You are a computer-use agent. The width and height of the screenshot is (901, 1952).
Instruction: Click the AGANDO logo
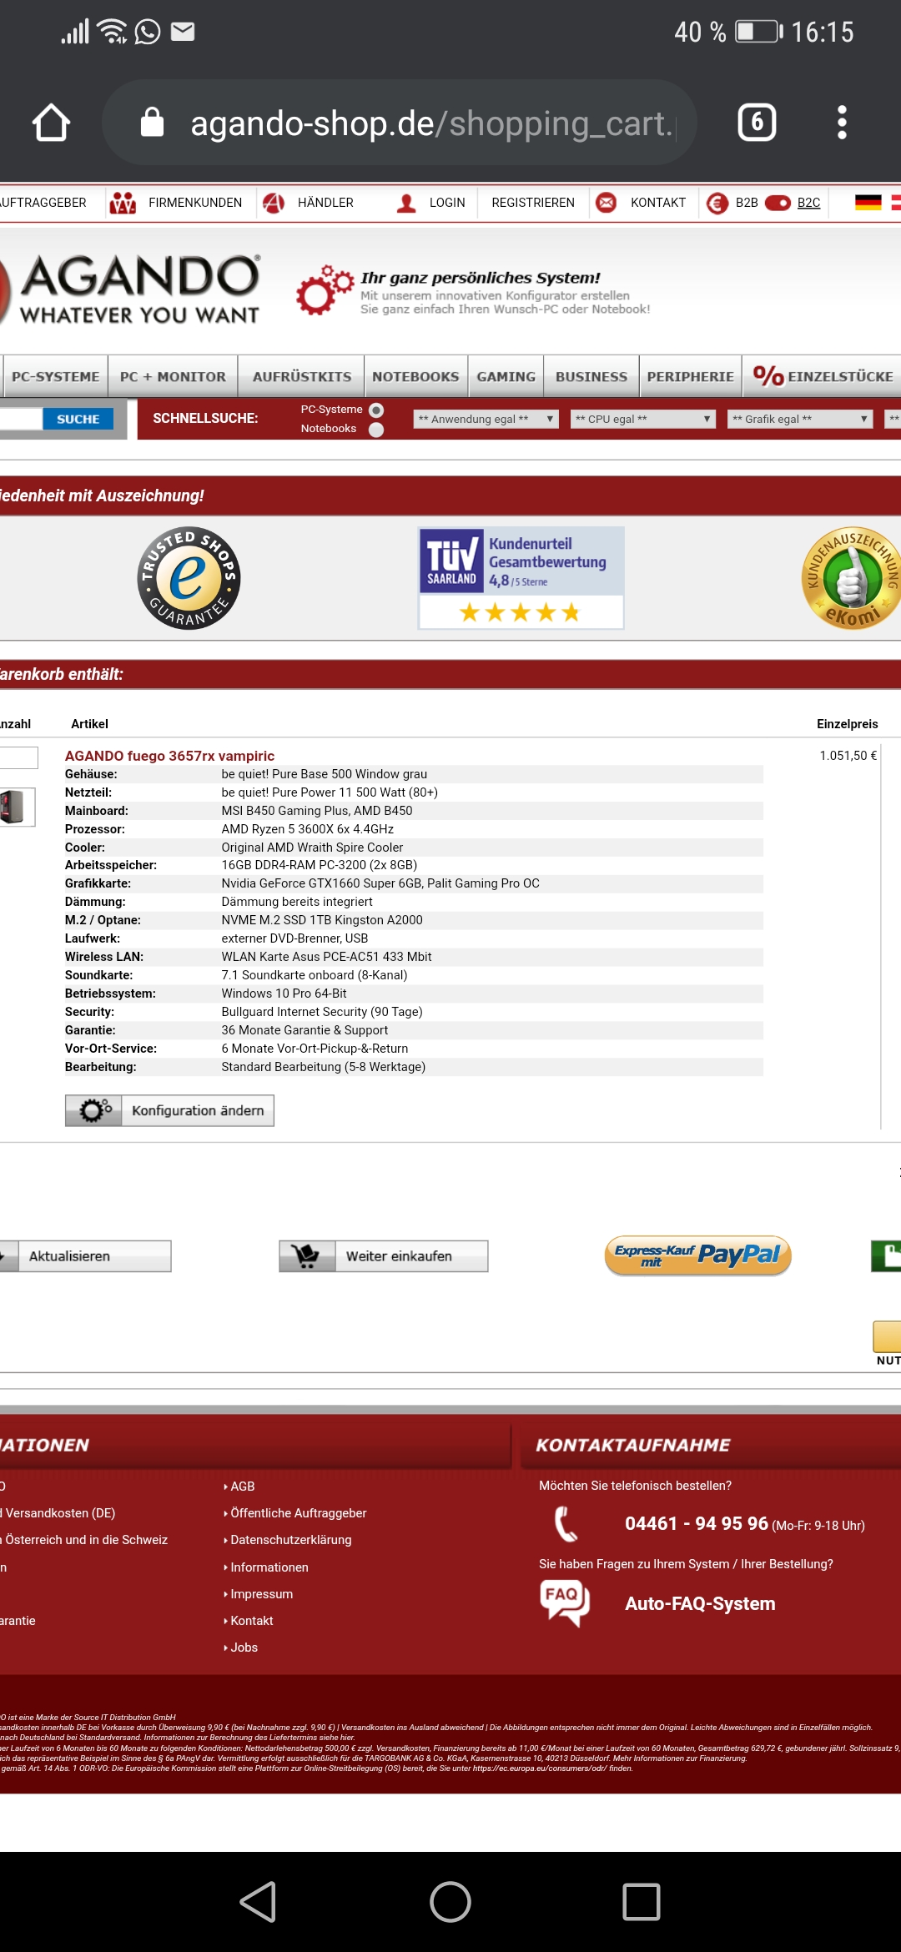(132, 289)
